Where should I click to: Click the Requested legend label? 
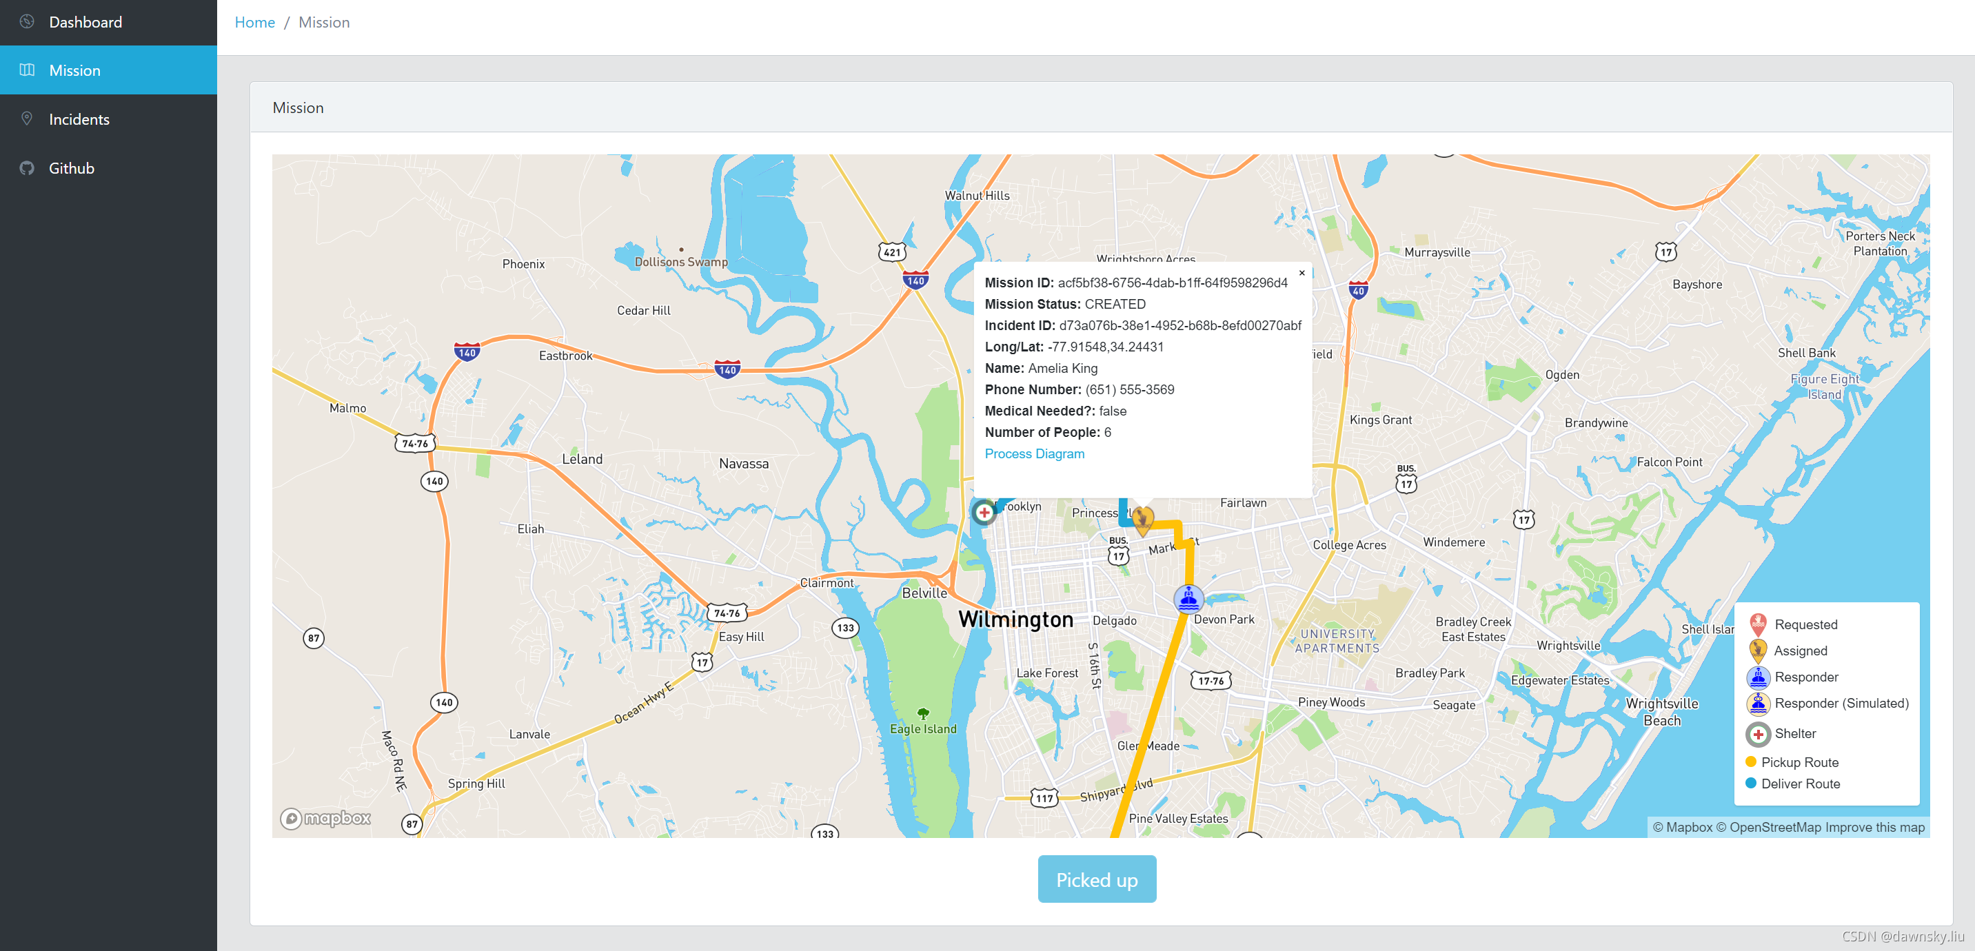pyautogui.click(x=1805, y=624)
